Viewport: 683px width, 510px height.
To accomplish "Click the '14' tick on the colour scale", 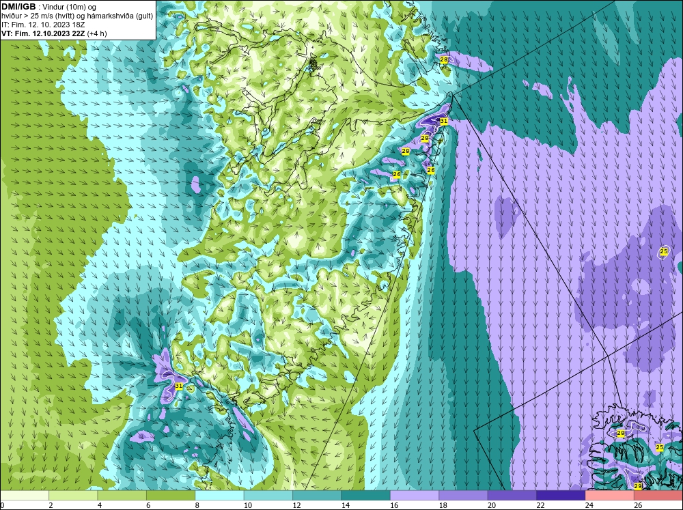I will tap(345, 506).
